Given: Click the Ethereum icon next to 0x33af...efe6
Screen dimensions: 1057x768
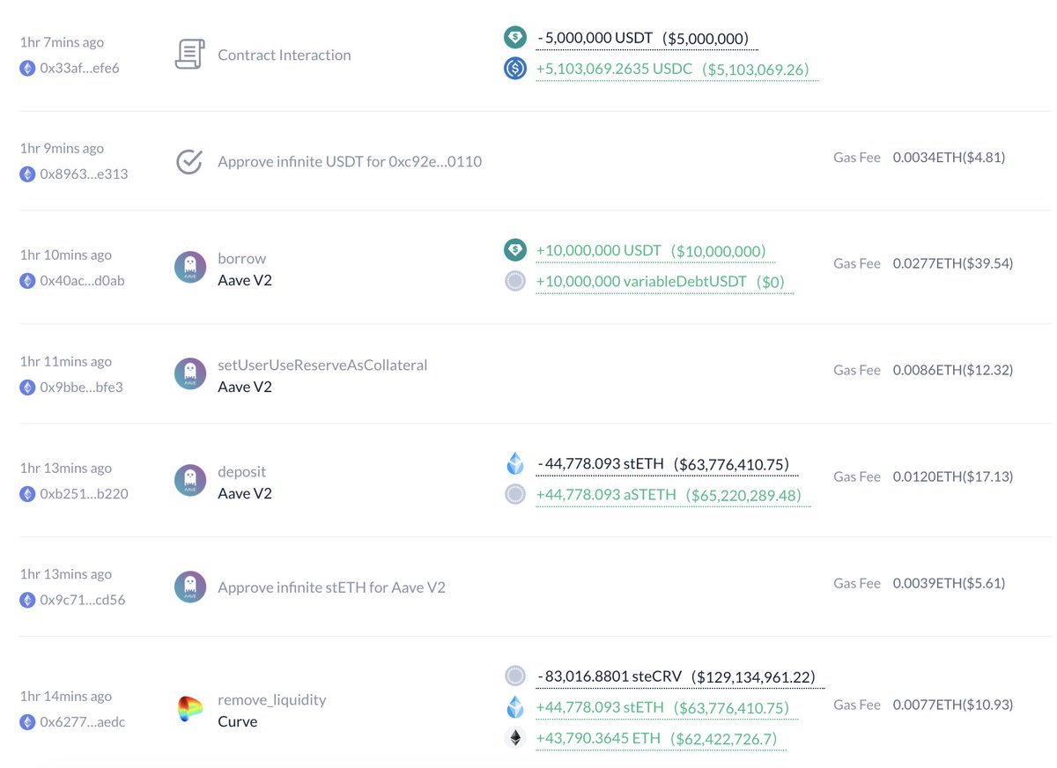Looking at the screenshot, I should click(x=26, y=68).
